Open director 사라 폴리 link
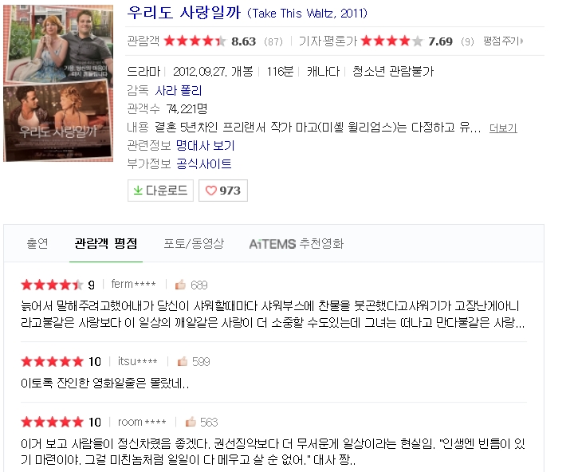Viewport: 574px width, 472px height. (179, 90)
